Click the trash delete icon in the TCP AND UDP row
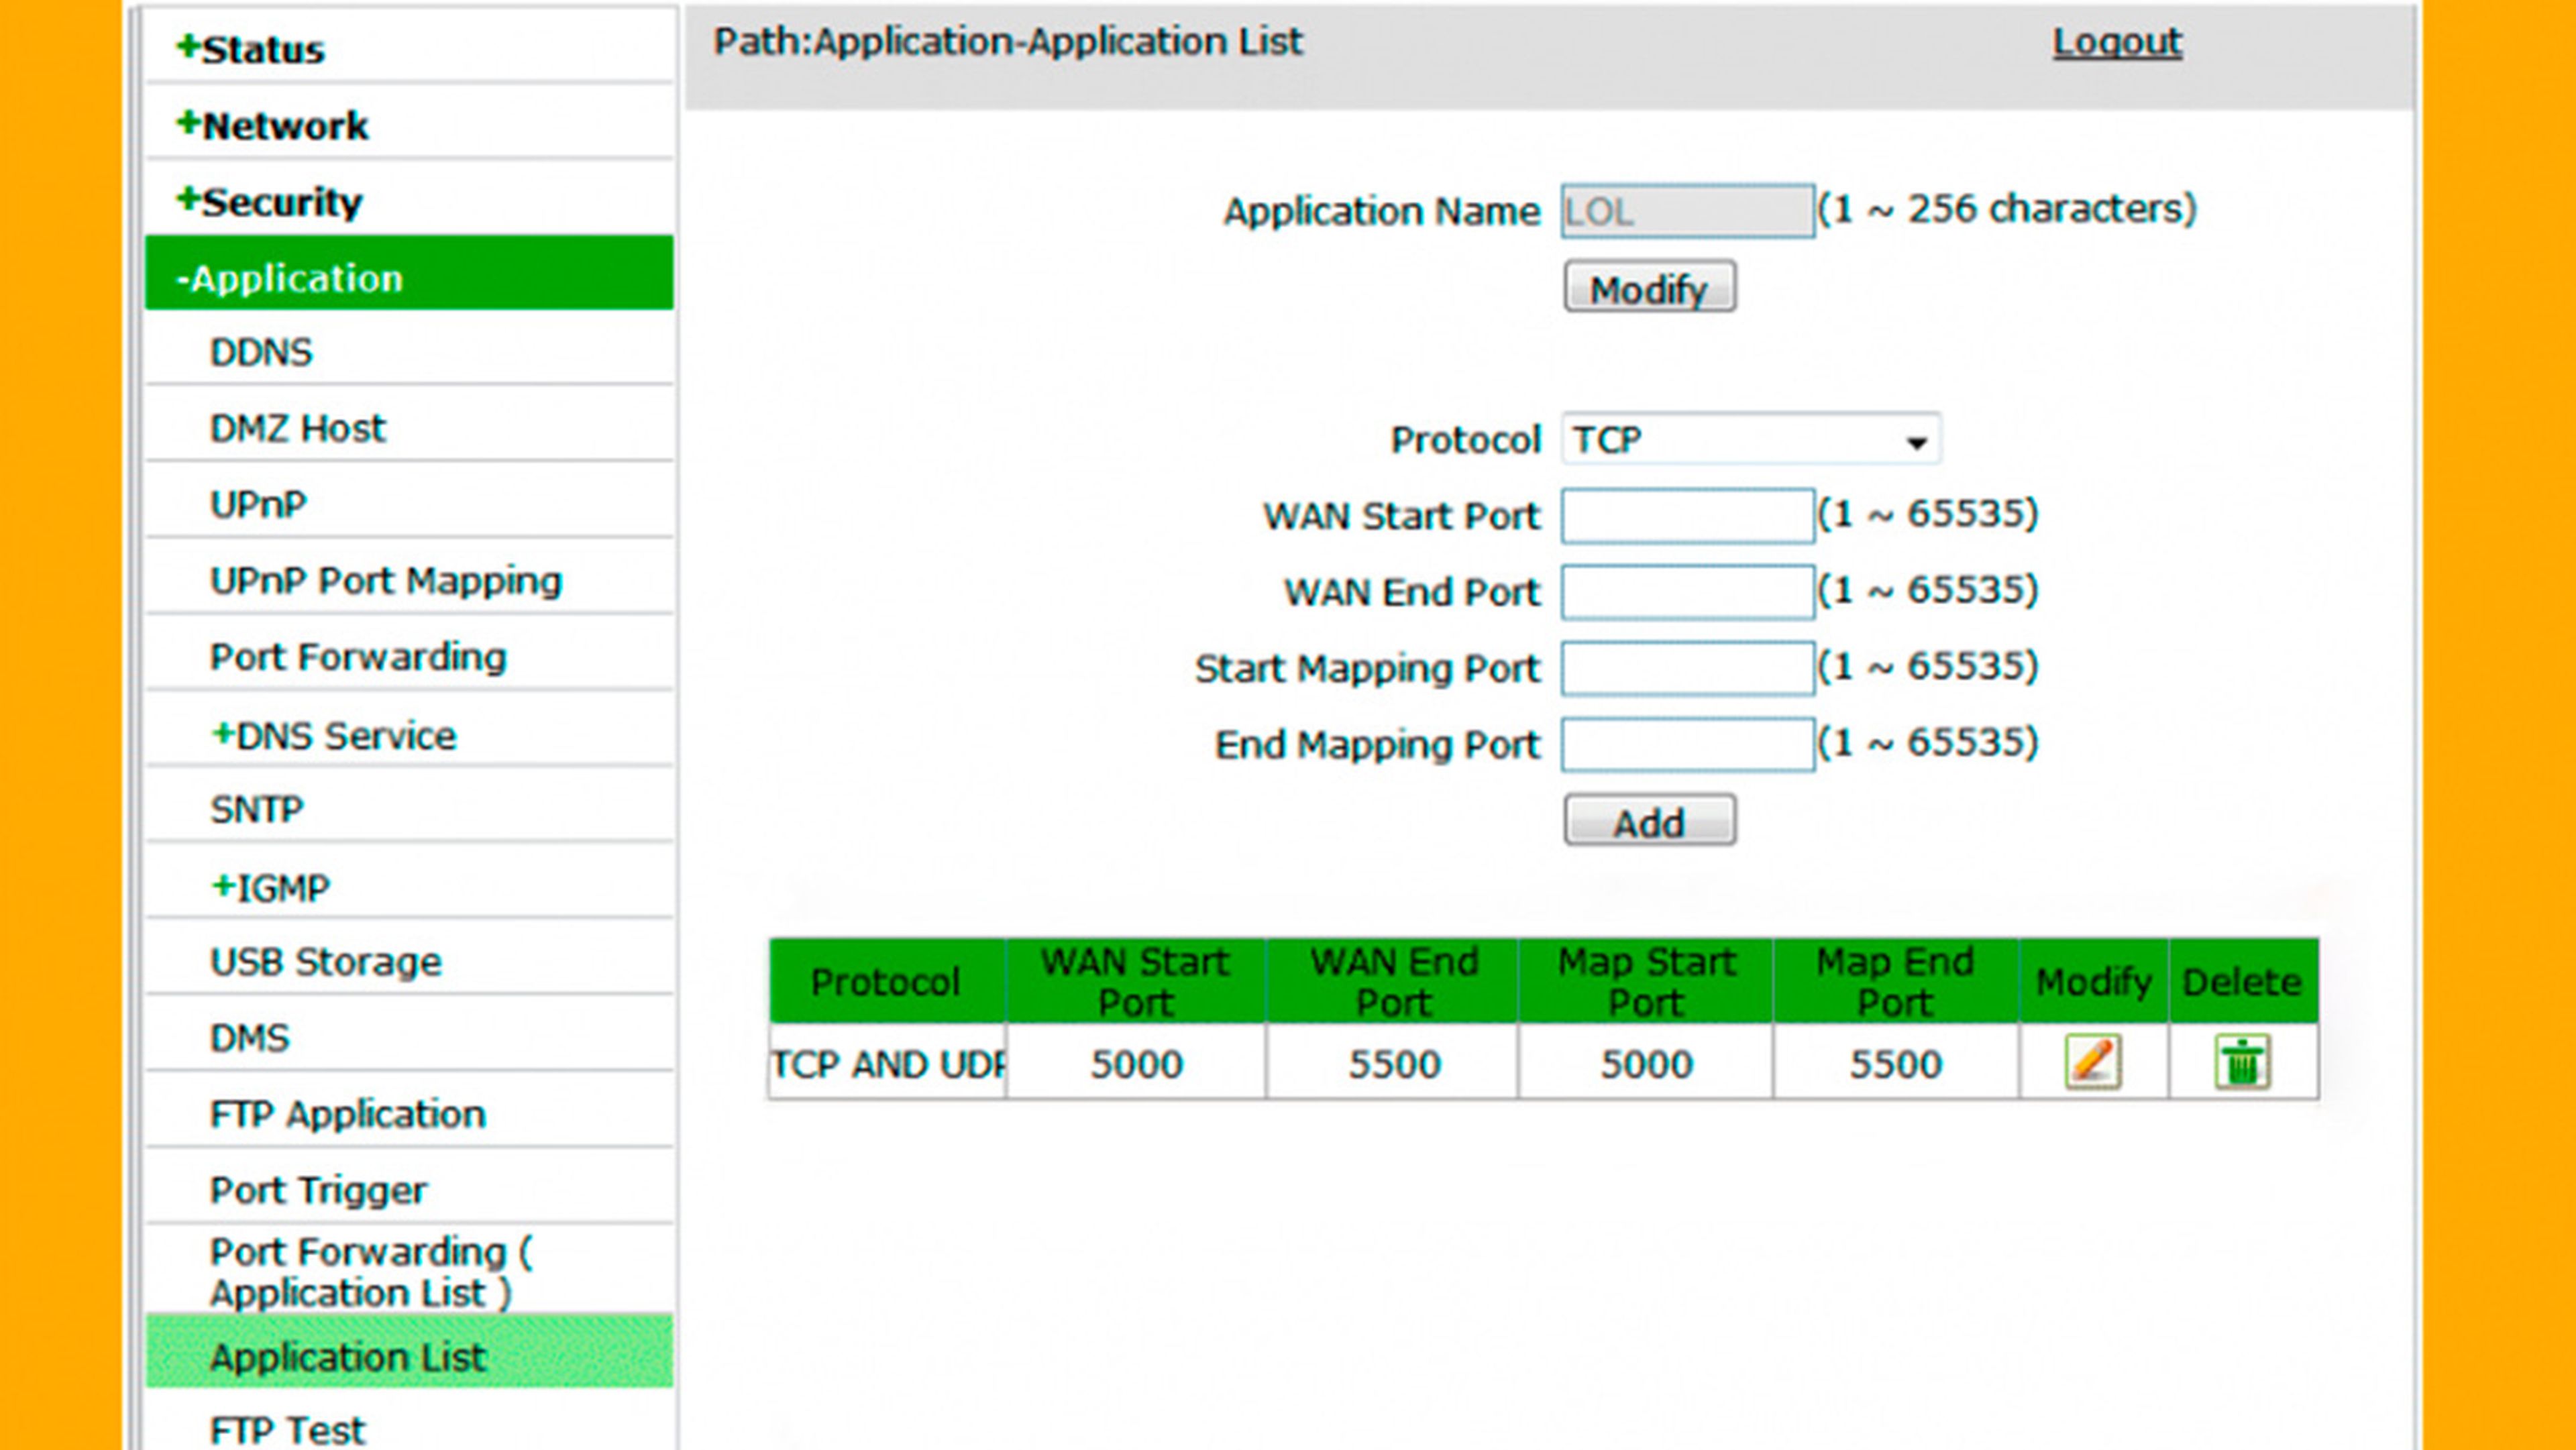2576x1450 pixels. point(2243,1062)
